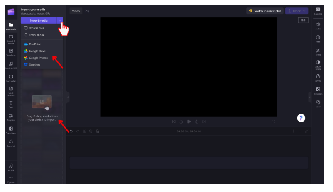Forward five seconds in preview

(196, 122)
